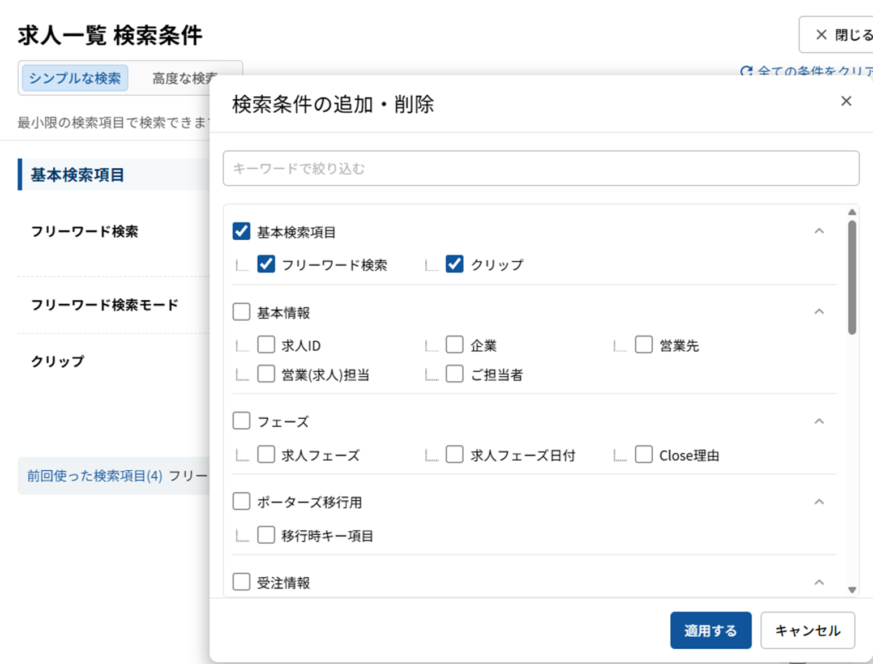873x664 pixels.
Task: Collapse the 基本情報 section chevron
Action: click(x=819, y=312)
